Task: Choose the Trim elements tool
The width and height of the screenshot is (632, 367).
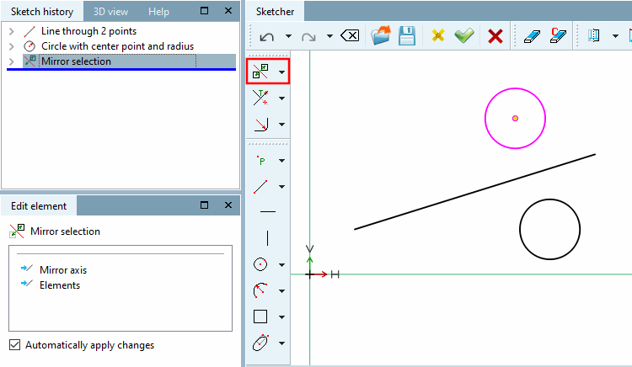Action: click(260, 98)
